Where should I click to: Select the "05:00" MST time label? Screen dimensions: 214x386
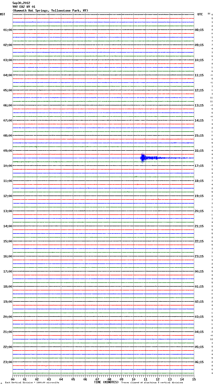[x=8, y=90]
